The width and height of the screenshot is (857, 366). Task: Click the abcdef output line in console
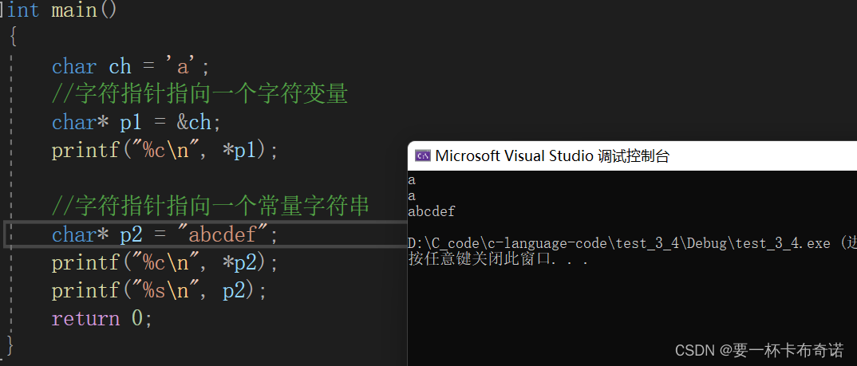point(432,211)
